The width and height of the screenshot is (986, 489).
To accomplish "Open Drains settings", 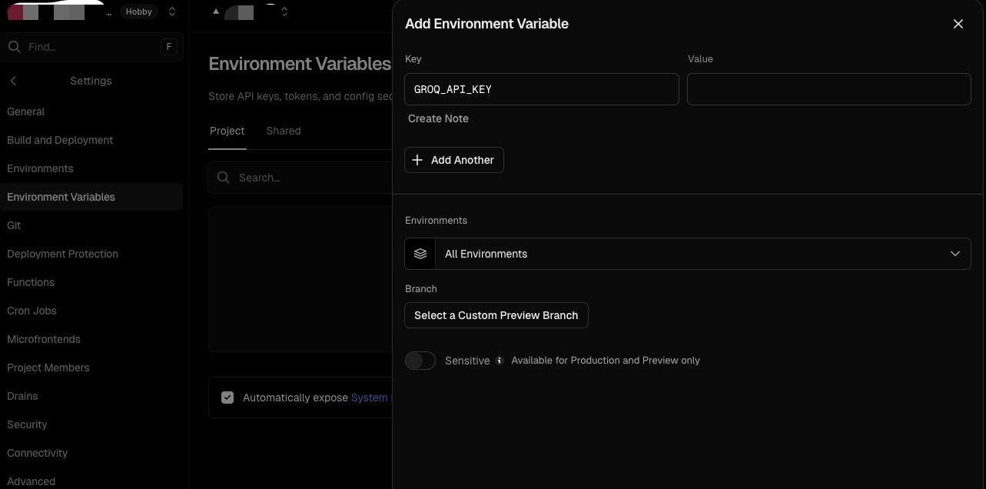I will pyautogui.click(x=22, y=396).
